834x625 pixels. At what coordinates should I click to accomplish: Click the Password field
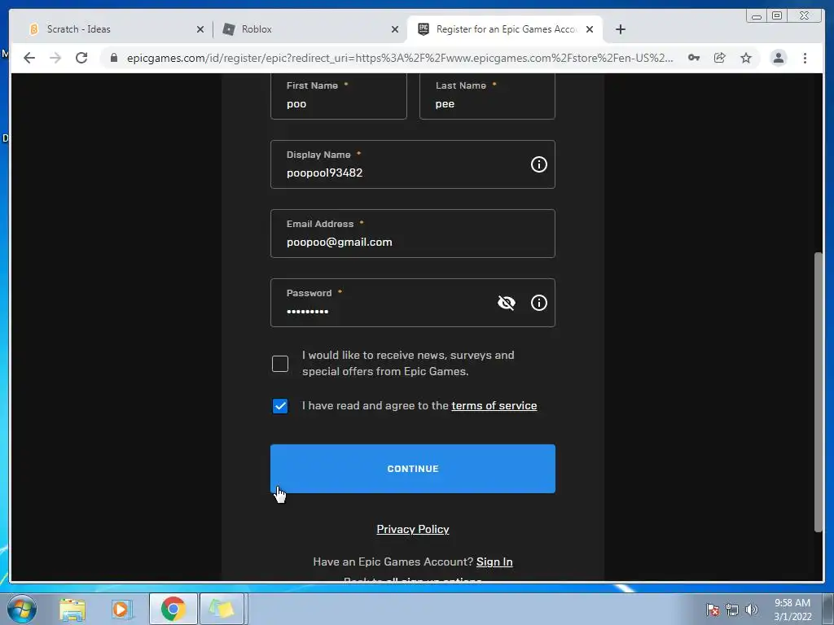click(413, 303)
